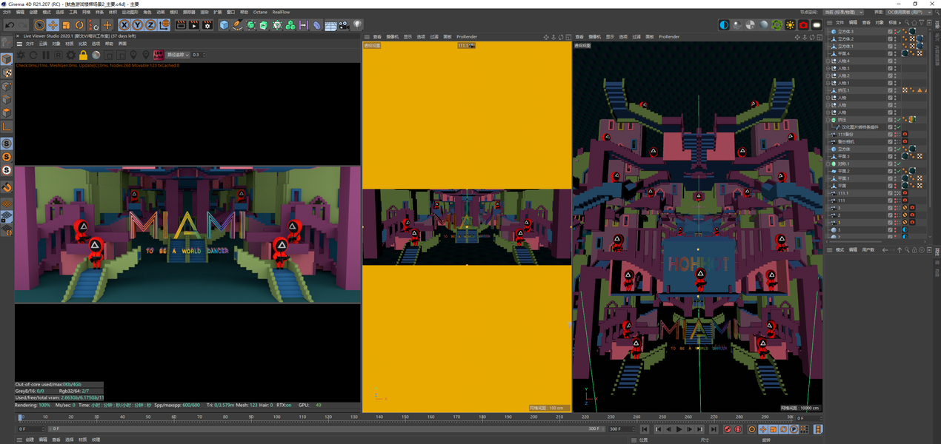Image resolution: width=941 pixels, height=444 pixels.
Task: Open the Octane kernel type dropdown
Action: click(x=178, y=55)
